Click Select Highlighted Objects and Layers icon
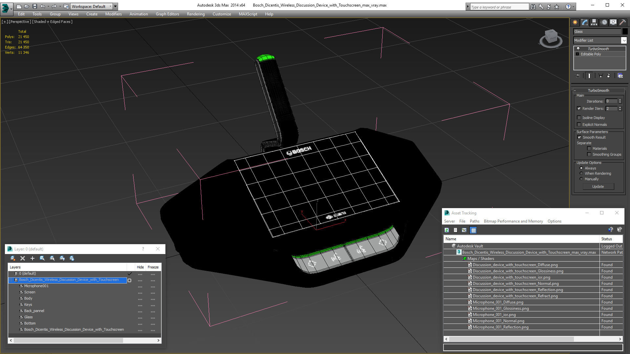 click(42, 258)
